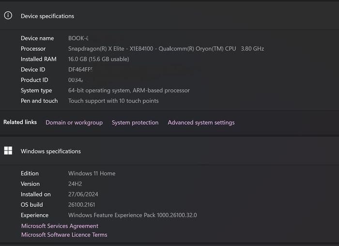339x246 pixels.
Task: Collapse the Windows specifications section header
Action: click(x=169, y=151)
